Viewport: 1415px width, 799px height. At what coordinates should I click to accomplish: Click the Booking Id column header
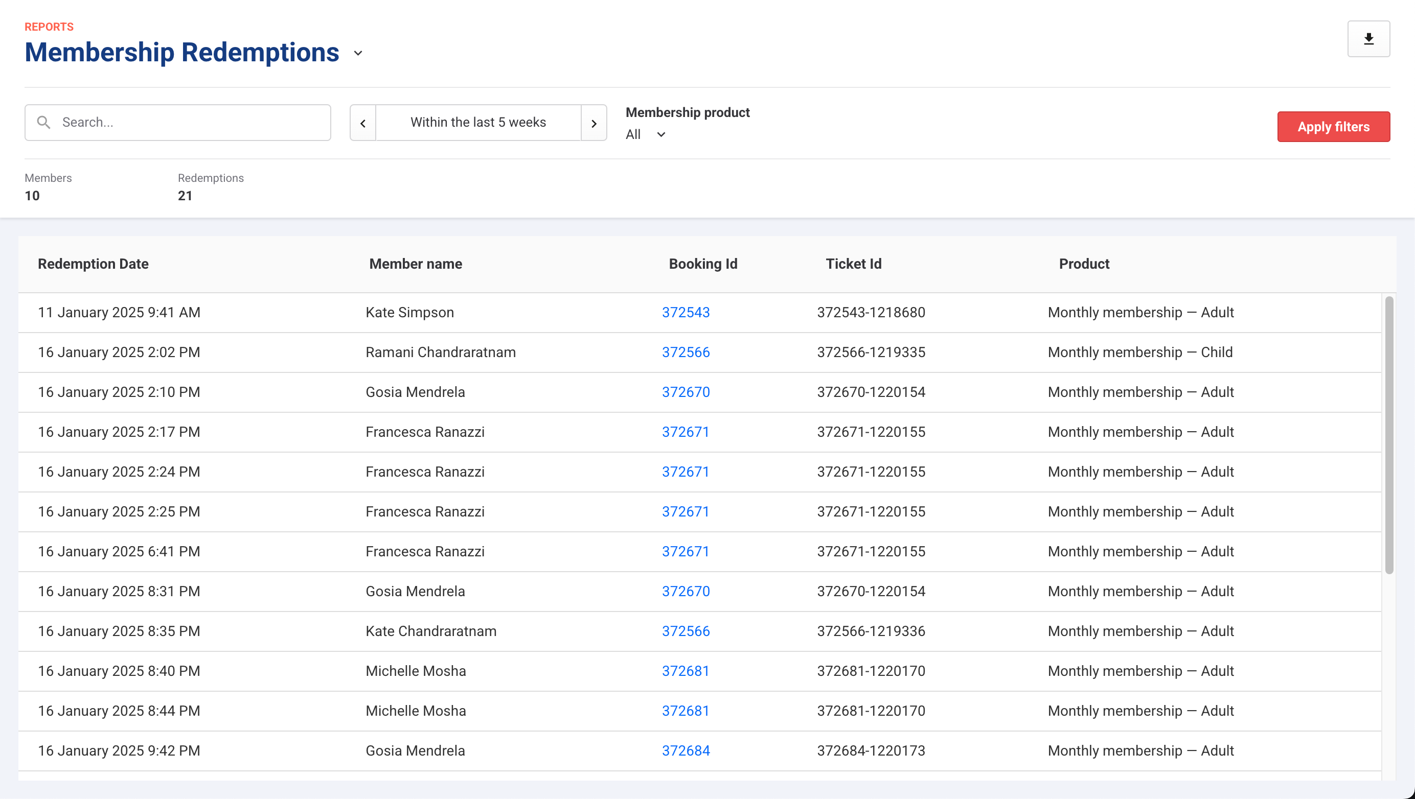pos(702,264)
